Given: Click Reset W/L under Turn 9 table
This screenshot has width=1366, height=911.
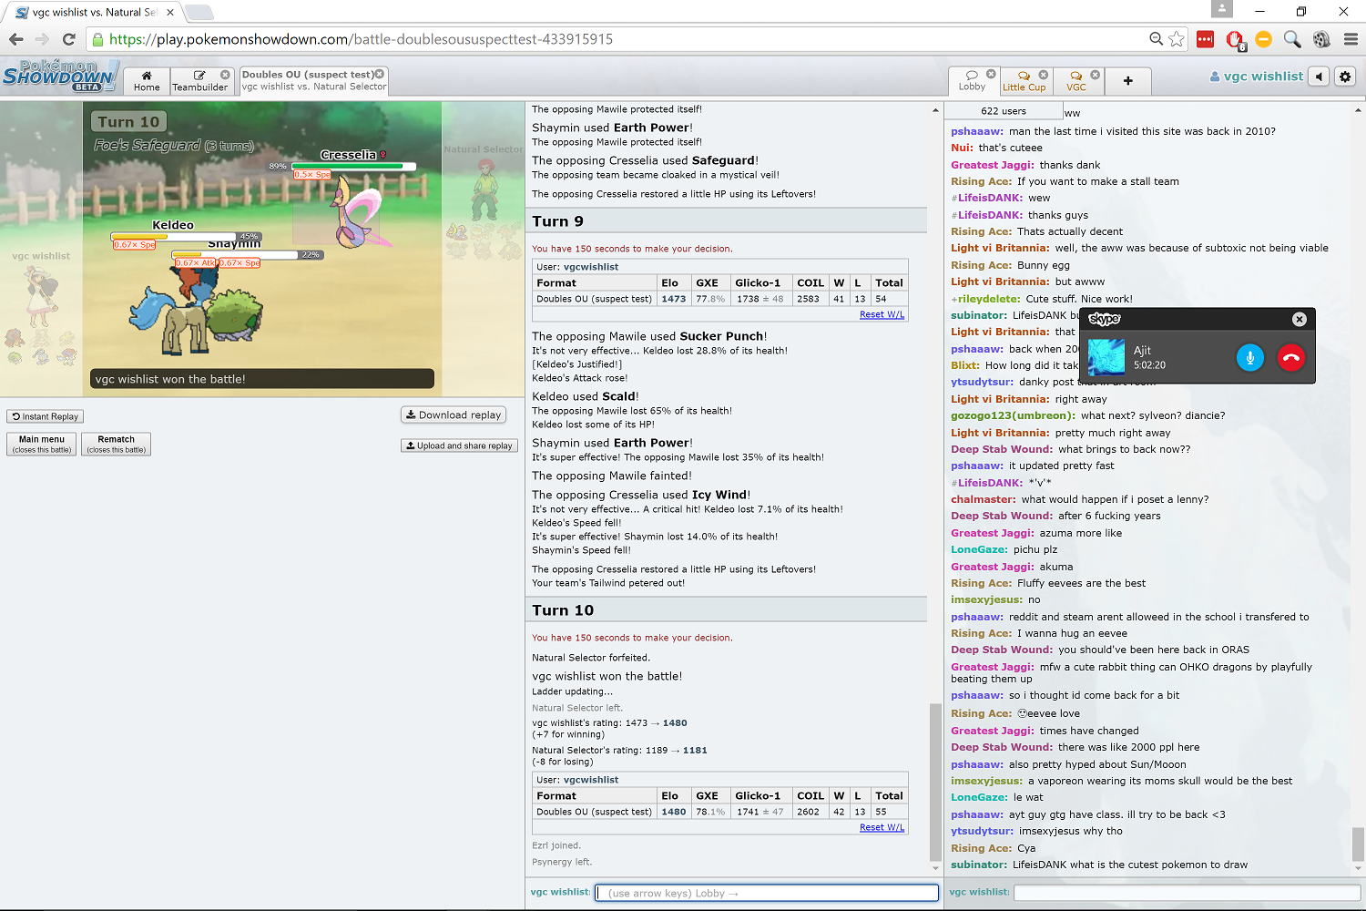Looking at the screenshot, I should [882, 314].
